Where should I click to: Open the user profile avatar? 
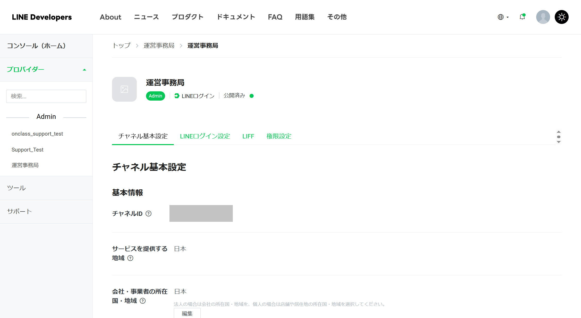point(543,17)
